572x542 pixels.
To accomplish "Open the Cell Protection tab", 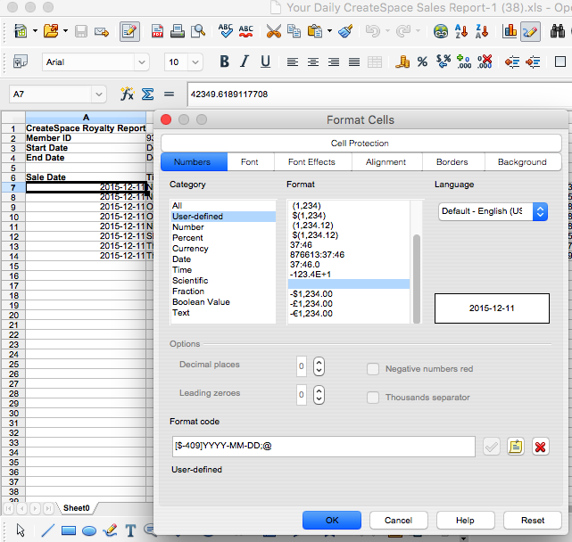I will 361,143.
